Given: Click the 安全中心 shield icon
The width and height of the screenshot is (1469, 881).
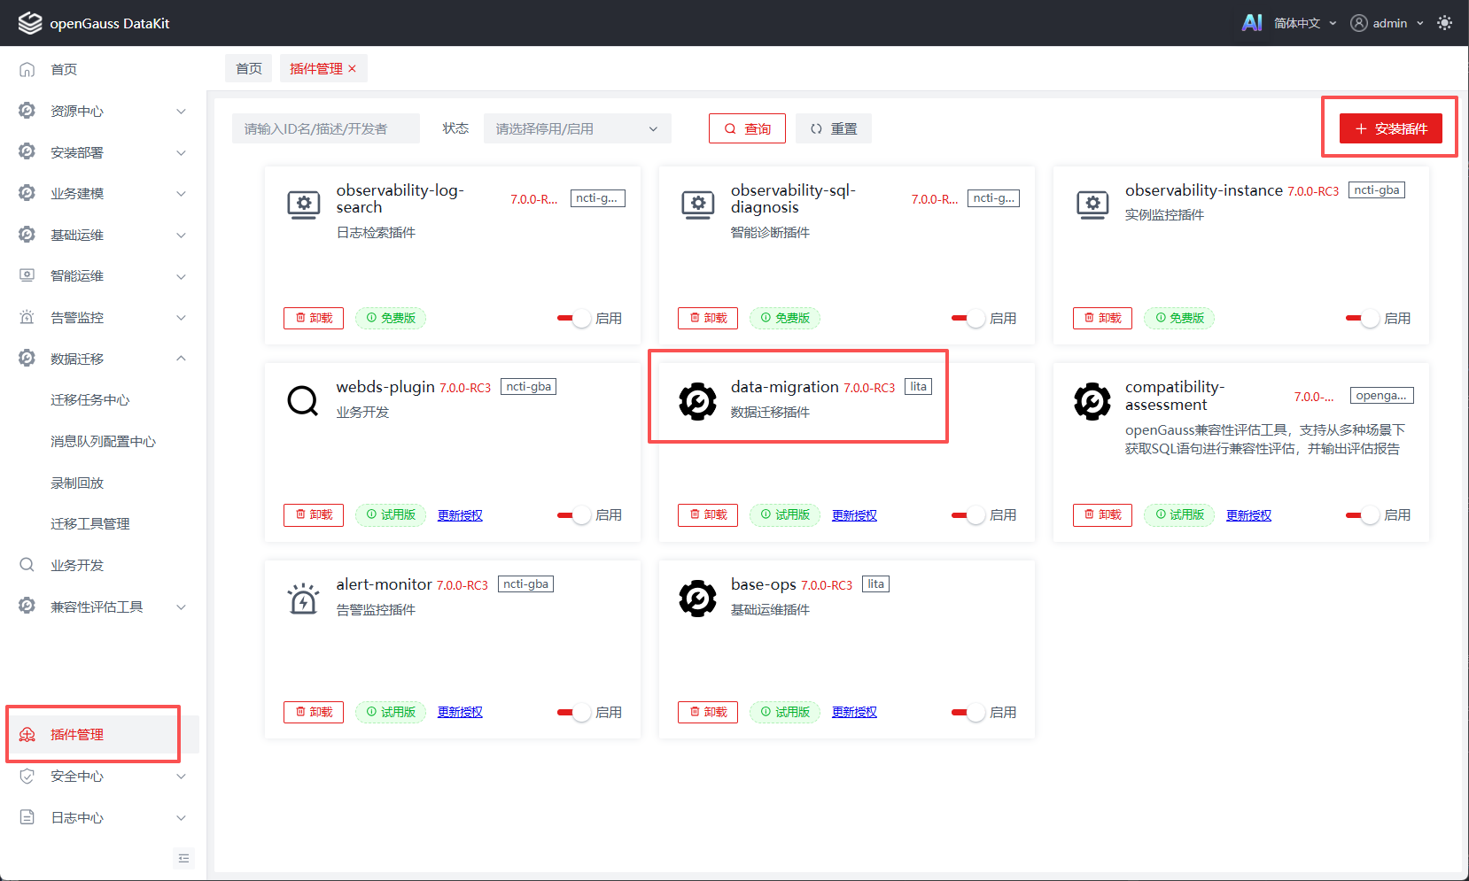Looking at the screenshot, I should (x=27, y=777).
